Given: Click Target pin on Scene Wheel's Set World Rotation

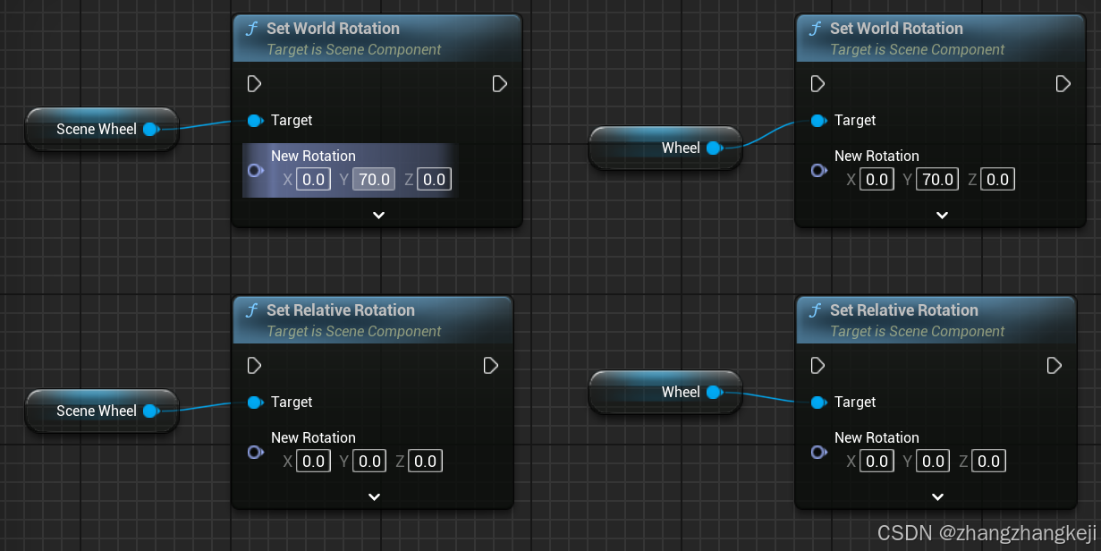Looking at the screenshot, I should coord(255,121).
